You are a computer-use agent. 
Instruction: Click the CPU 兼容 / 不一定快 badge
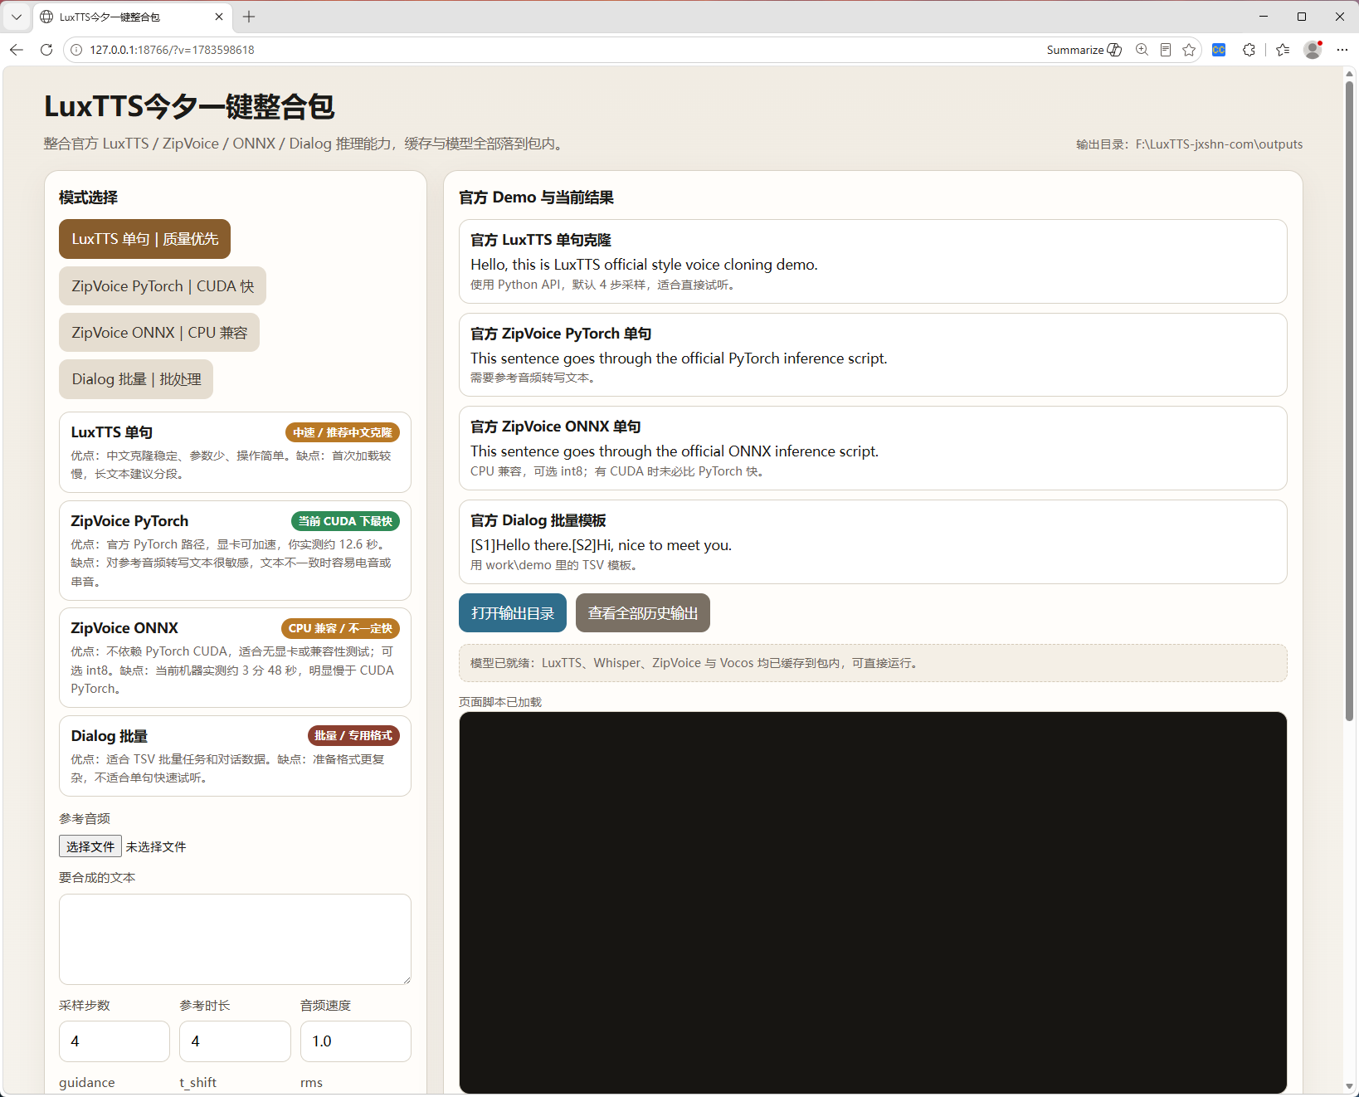[x=340, y=628]
